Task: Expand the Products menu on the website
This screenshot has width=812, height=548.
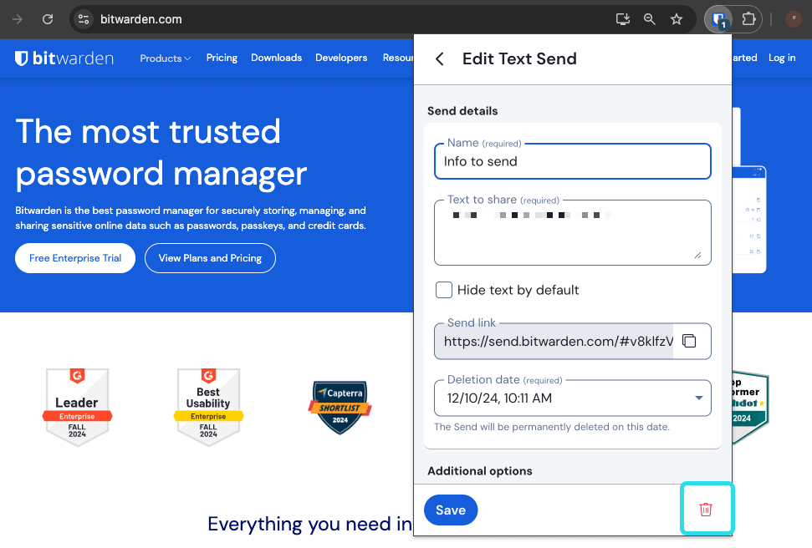Action: pos(166,58)
